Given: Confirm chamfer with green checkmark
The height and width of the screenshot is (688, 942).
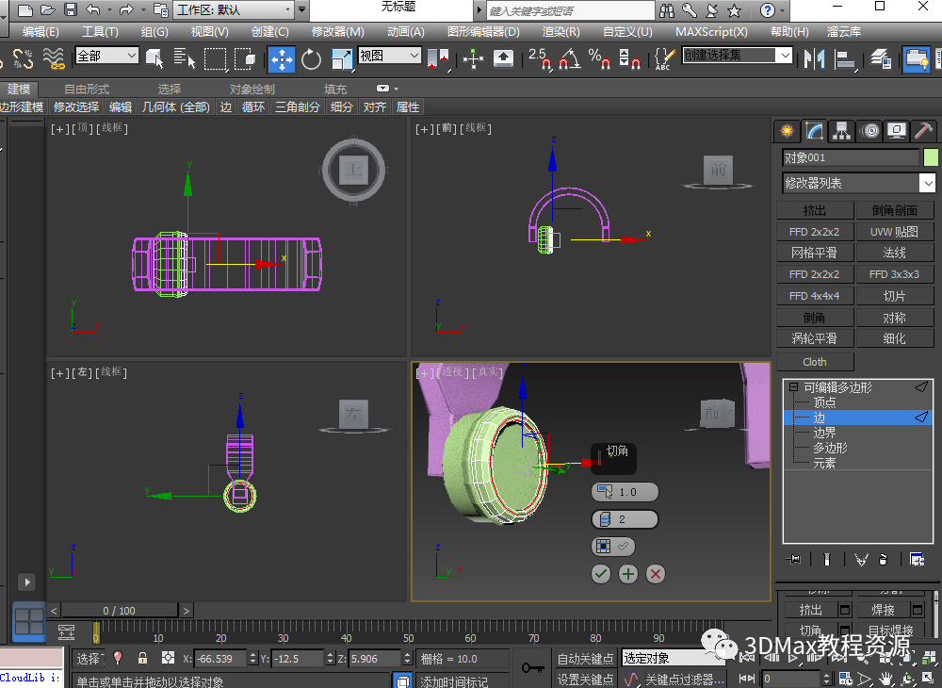Looking at the screenshot, I should (601, 573).
